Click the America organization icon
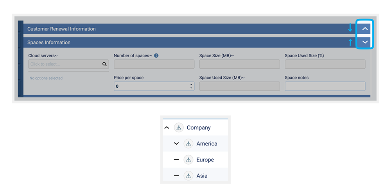Viewport: 391px width, 195px height. [188, 144]
